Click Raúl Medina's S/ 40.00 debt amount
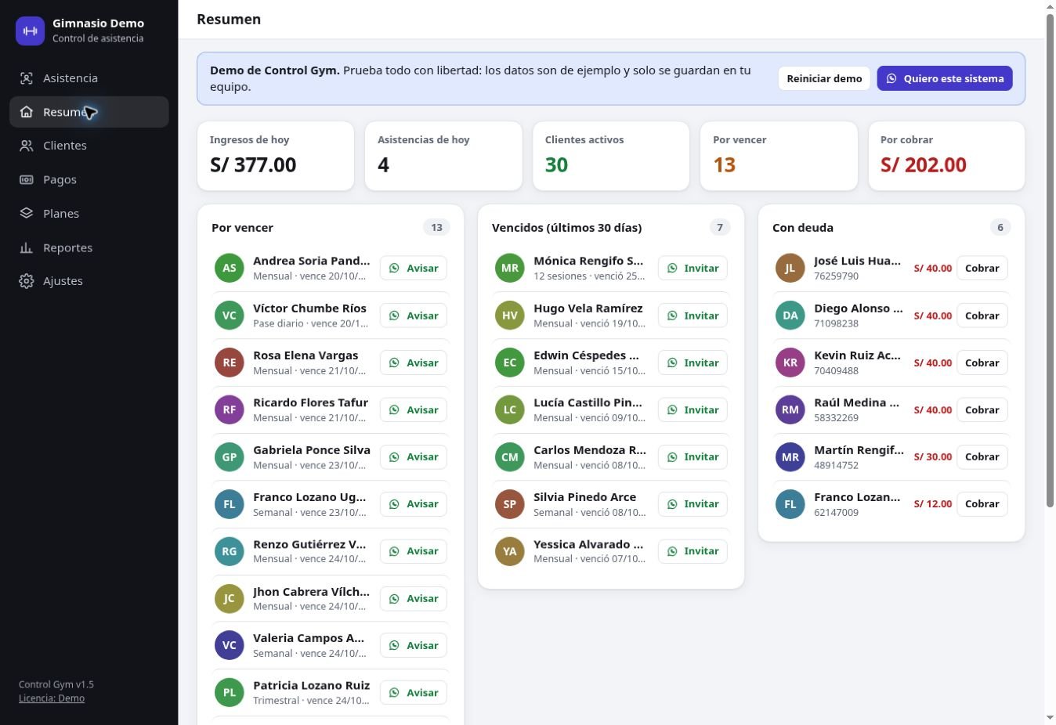Viewport: 1056px width, 725px height. [933, 409]
